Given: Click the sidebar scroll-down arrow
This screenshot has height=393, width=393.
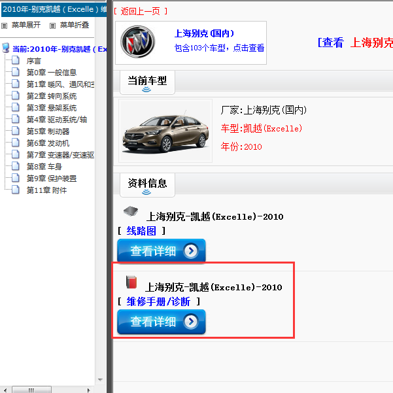Looking at the screenshot, I should 100,380.
